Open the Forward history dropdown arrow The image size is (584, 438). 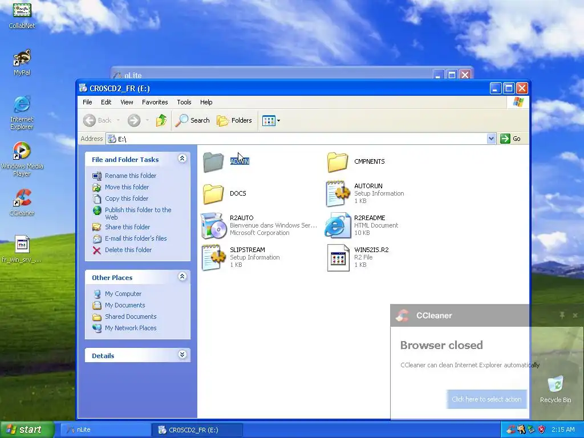coord(147,120)
